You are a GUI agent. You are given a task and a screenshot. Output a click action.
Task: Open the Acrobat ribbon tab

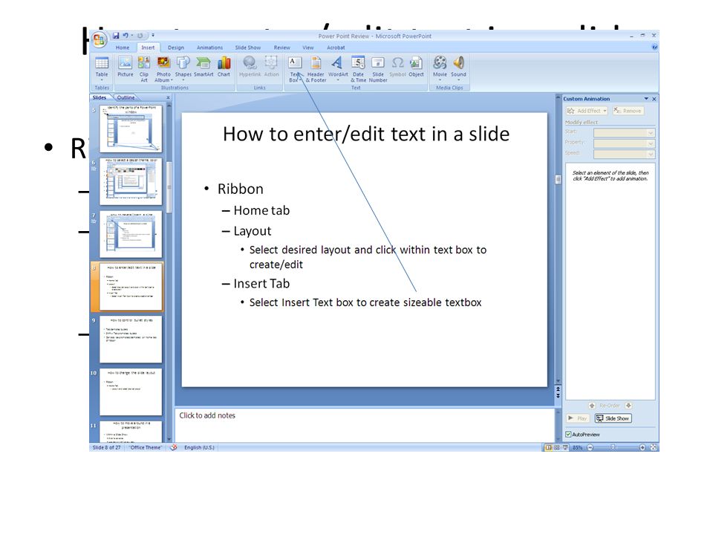336,48
